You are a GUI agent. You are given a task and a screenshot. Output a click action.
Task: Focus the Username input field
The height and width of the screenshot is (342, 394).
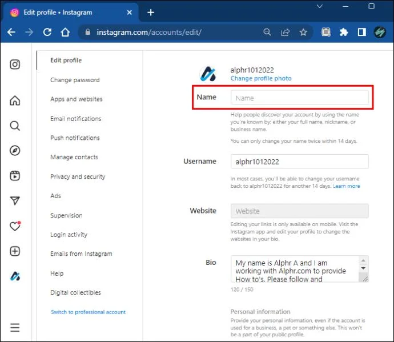tap(300, 162)
